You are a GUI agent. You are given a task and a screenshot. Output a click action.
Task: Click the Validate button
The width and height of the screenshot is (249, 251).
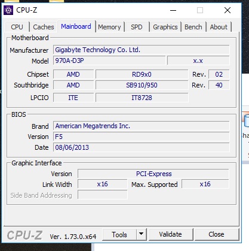(171, 234)
